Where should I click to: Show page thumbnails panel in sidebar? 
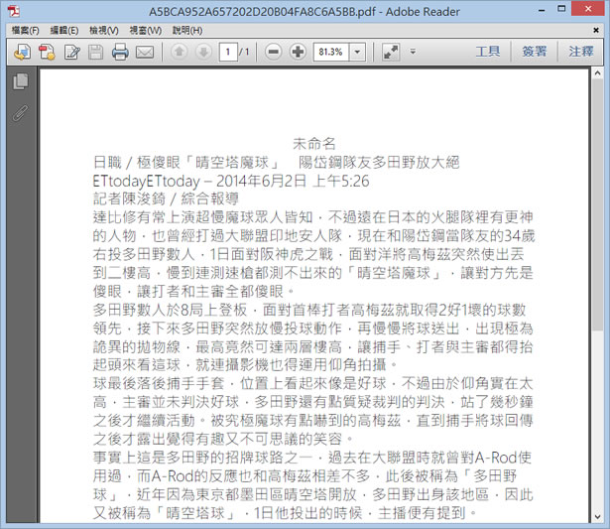tap(20, 82)
